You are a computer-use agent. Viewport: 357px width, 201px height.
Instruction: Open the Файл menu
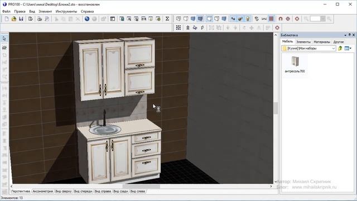(6, 11)
